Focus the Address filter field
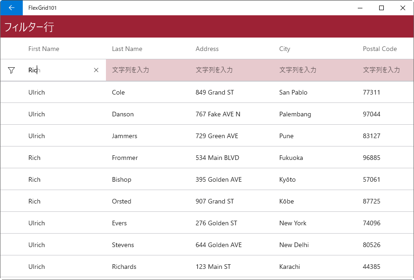Viewport: 414px width, 280px height. [x=231, y=70]
